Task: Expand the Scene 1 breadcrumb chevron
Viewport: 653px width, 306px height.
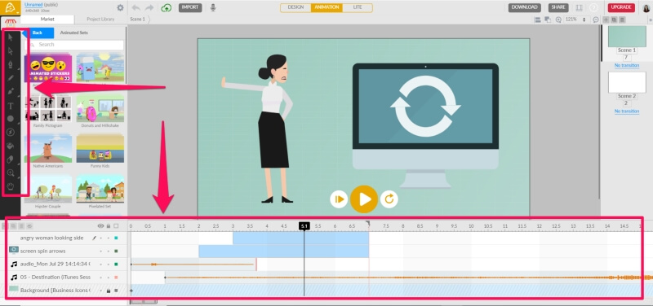Action: [x=149, y=20]
